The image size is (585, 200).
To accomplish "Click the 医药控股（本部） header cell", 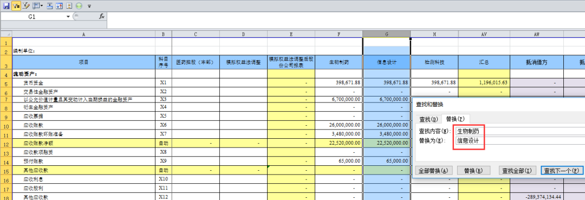I will [x=196, y=62].
